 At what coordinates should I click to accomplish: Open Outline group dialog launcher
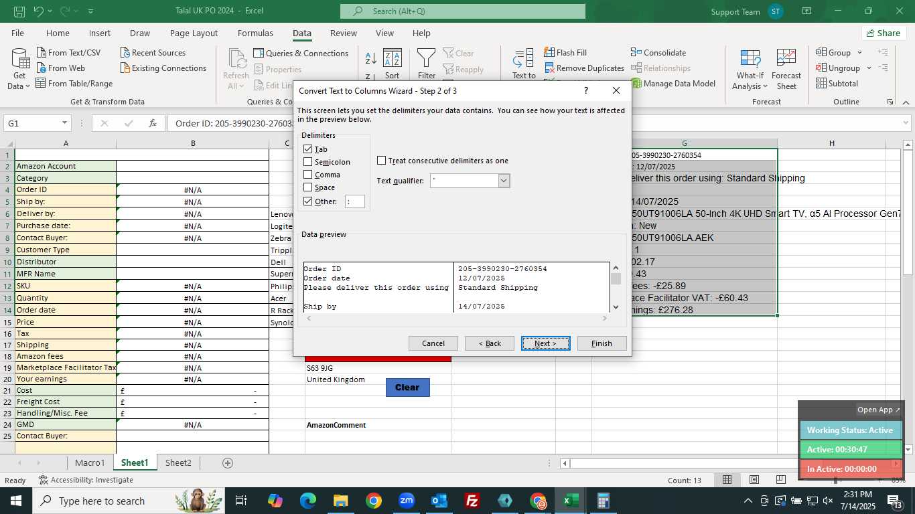pyautogui.click(x=890, y=102)
